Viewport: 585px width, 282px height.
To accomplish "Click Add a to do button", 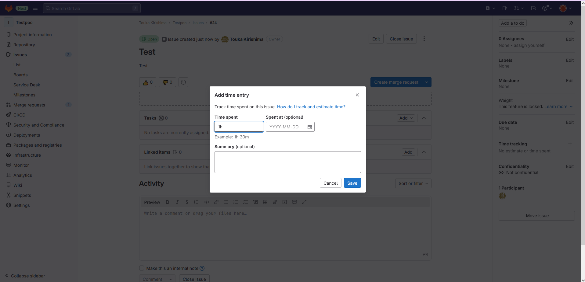I will tap(513, 23).
